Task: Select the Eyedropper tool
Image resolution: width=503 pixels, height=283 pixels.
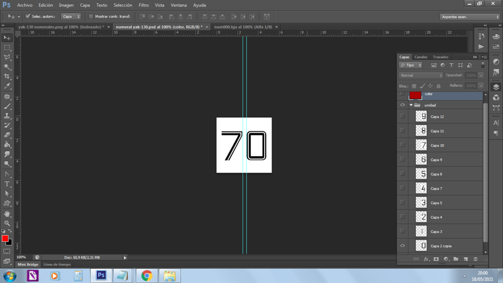Action: tap(7, 86)
